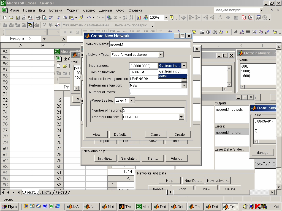Click the Number of layers field
Viewport: 282px width, 211px height.
[x=158, y=92]
